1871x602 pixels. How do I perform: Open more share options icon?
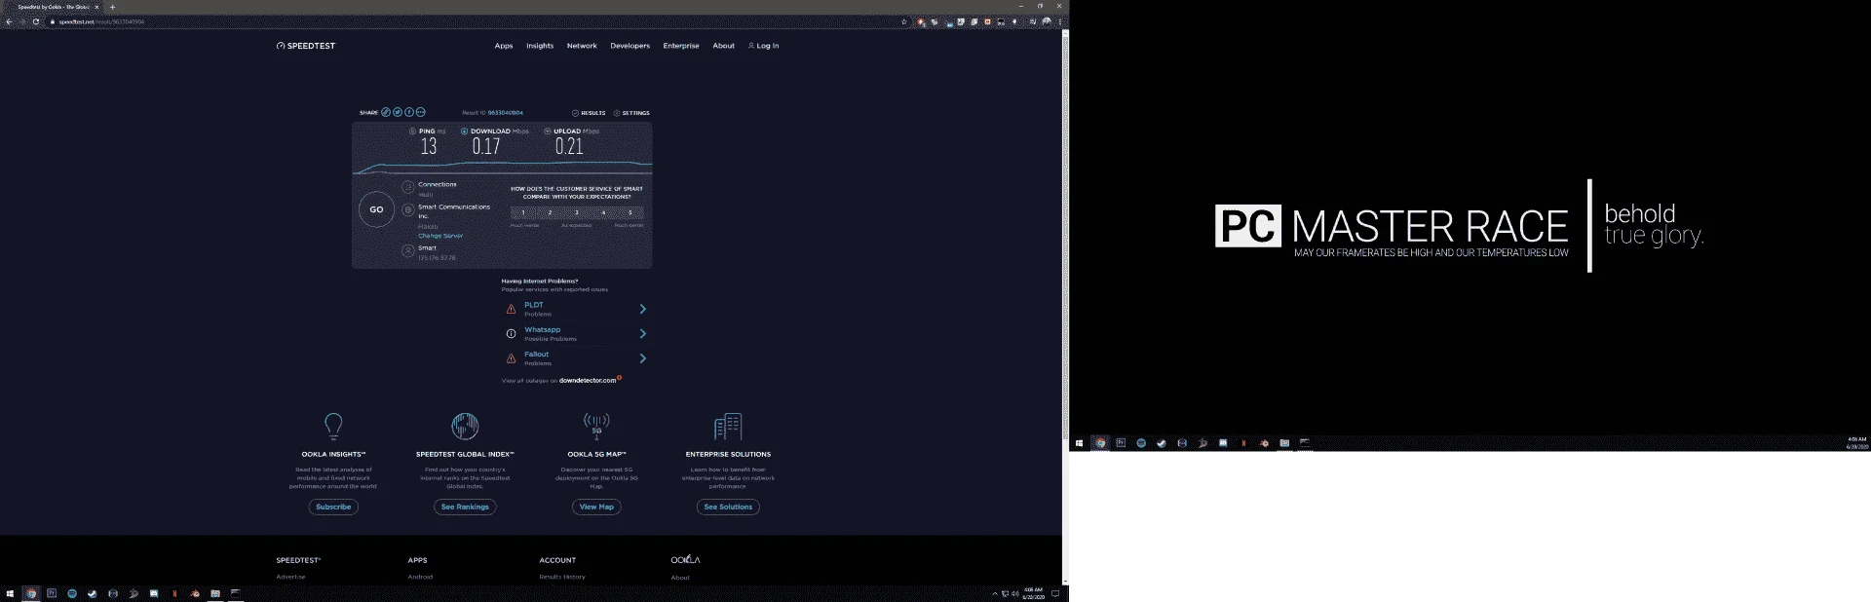tap(420, 112)
